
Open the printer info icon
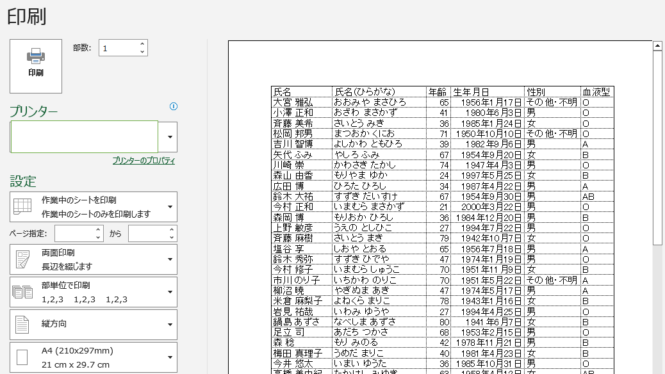pyautogui.click(x=174, y=106)
